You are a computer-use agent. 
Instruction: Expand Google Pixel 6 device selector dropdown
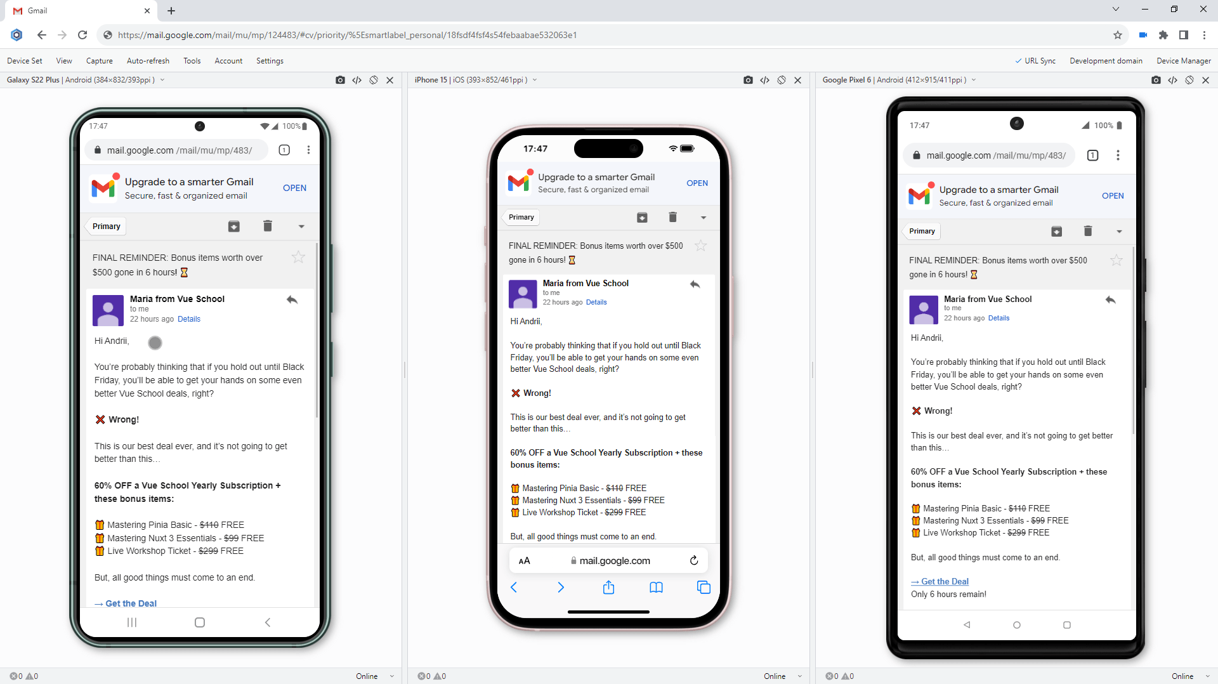[974, 80]
